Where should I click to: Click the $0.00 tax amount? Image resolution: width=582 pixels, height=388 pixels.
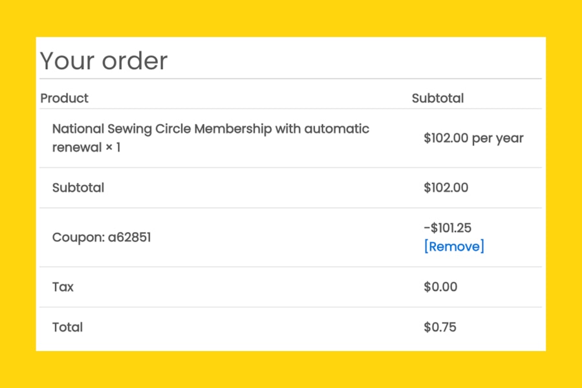(x=440, y=286)
